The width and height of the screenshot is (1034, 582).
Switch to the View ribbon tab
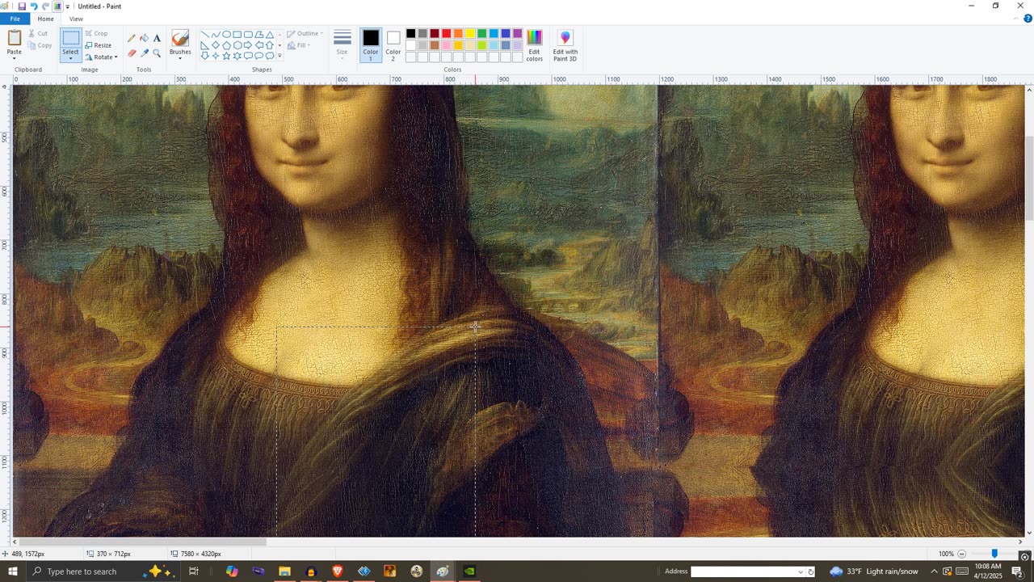[x=76, y=19]
